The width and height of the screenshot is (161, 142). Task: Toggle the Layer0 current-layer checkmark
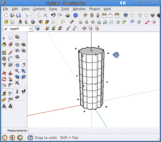6,29
